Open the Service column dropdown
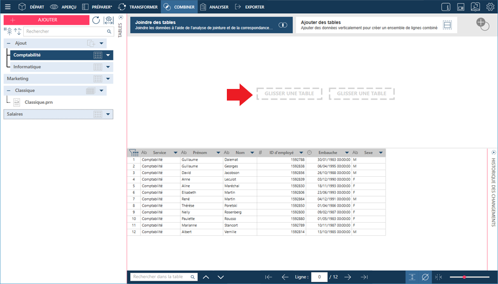The width and height of the screenshot is (498, 284). (175, 153)
